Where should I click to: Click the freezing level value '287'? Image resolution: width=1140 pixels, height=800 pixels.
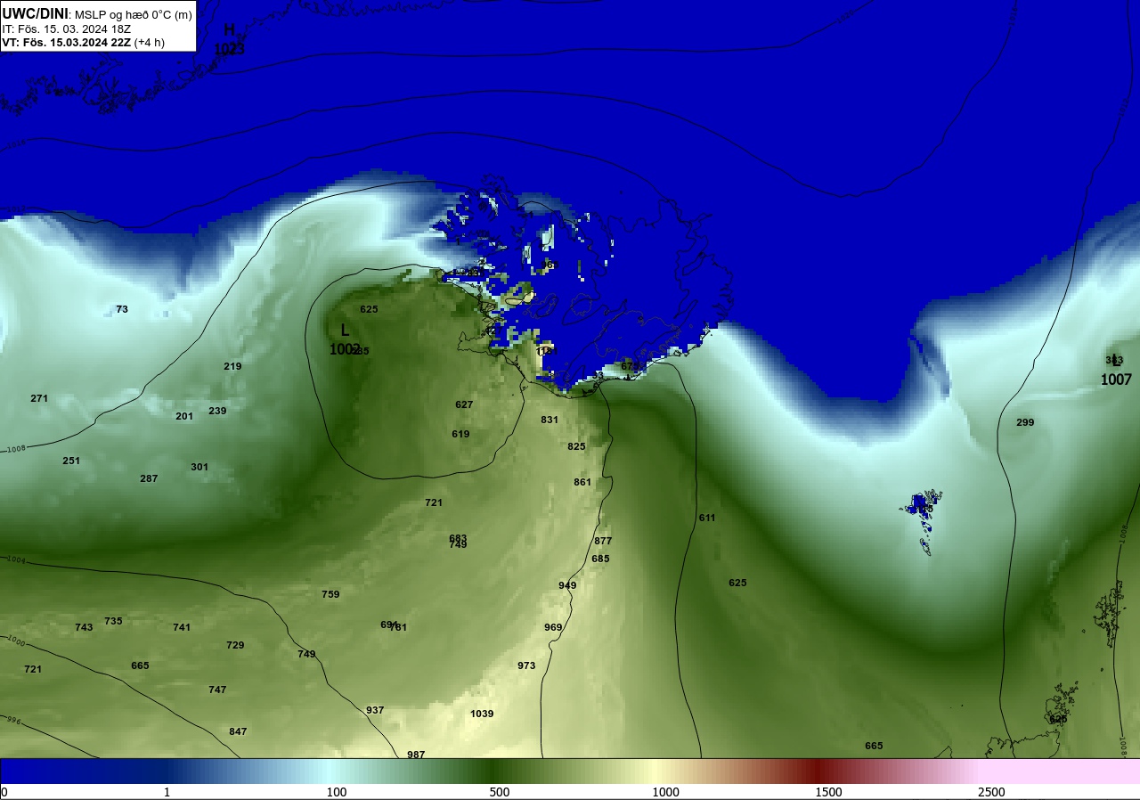point(149,478)
